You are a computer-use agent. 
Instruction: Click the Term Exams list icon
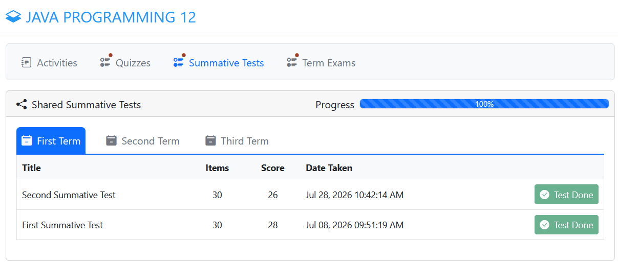[x=292, y=62]
